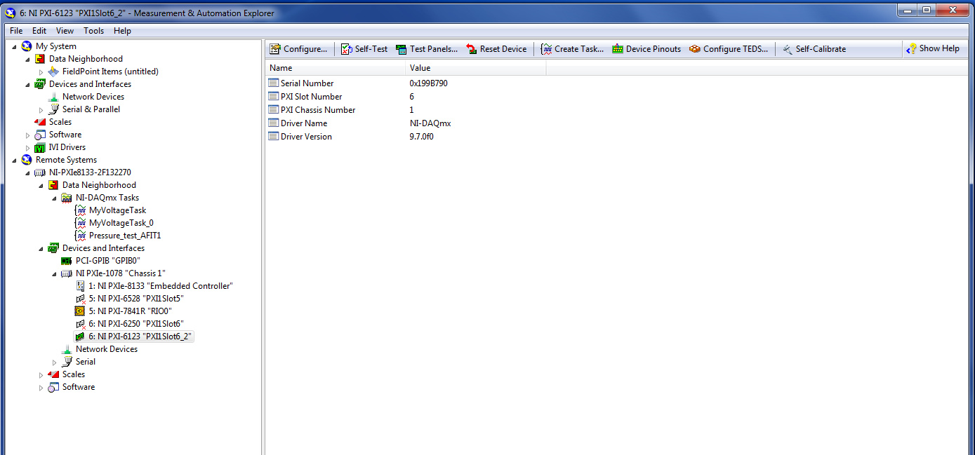Select remote system Network Devices item
The width and height of the screenshot is (975, 455).
[x=107, y=349]
